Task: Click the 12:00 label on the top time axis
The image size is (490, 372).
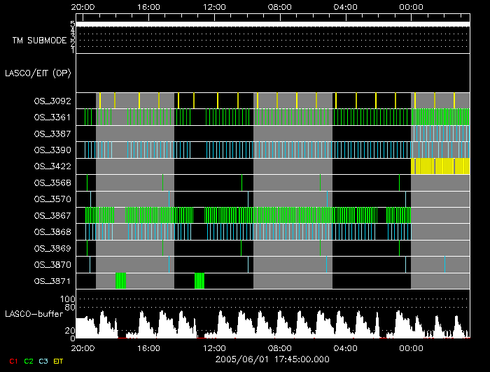Action: [214, 7]
